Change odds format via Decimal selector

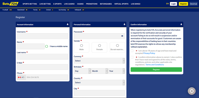(x=193, y=4)
